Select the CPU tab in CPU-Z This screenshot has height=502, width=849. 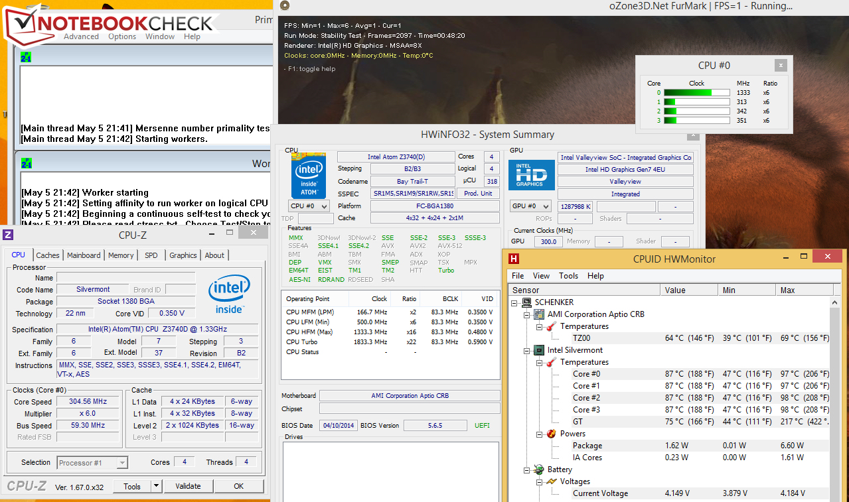click(x=19, y=255)
